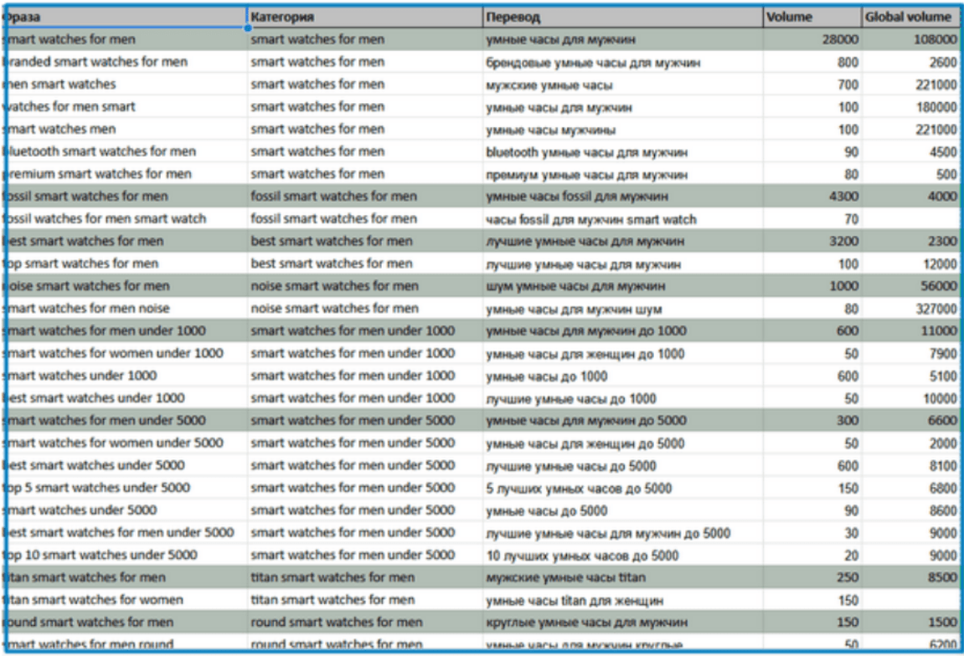This screenshot has width=964, height=656.
Task: Click translation cell 'умные часы мужчины'
Action: (x=623, y=129)
